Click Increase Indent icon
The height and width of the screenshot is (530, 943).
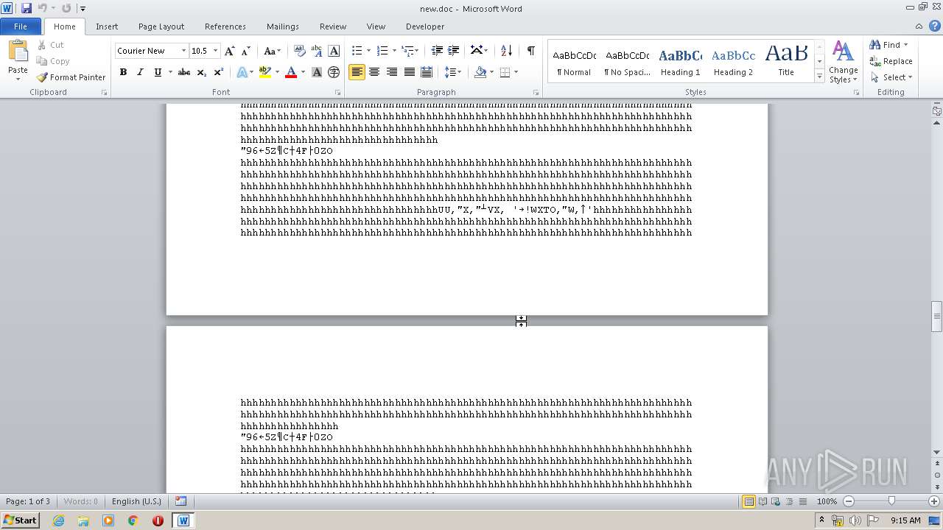(x=454, y=51)
